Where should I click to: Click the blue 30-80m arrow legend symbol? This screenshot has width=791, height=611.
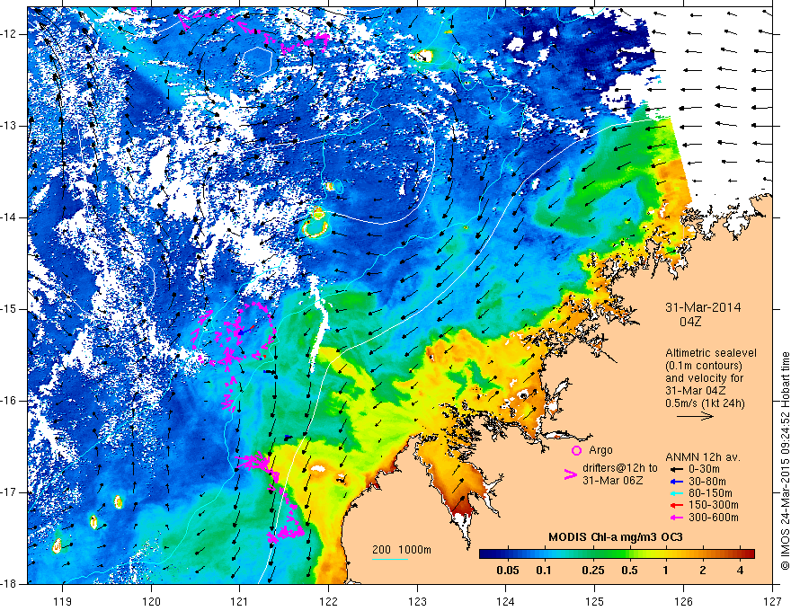pos(675,482)
